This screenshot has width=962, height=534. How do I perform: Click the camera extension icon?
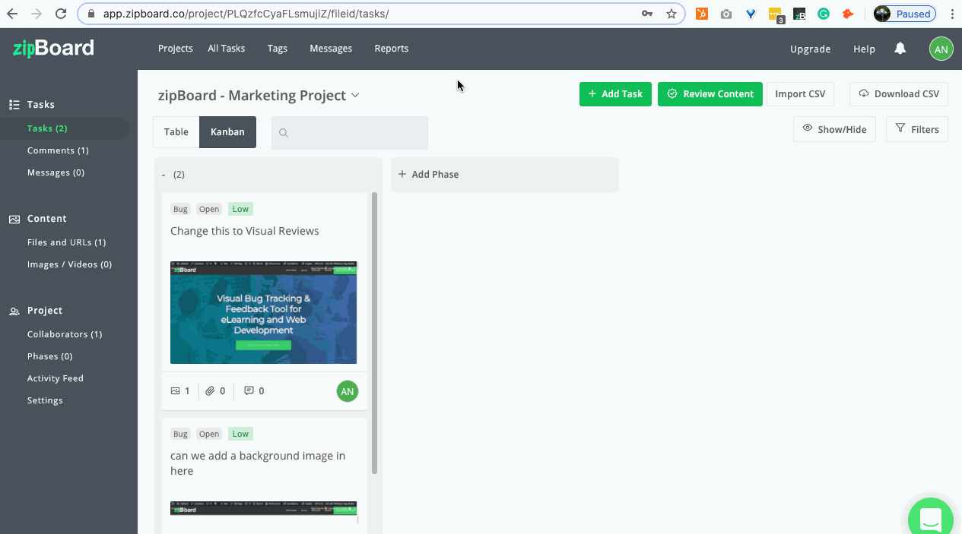(726, 14)
